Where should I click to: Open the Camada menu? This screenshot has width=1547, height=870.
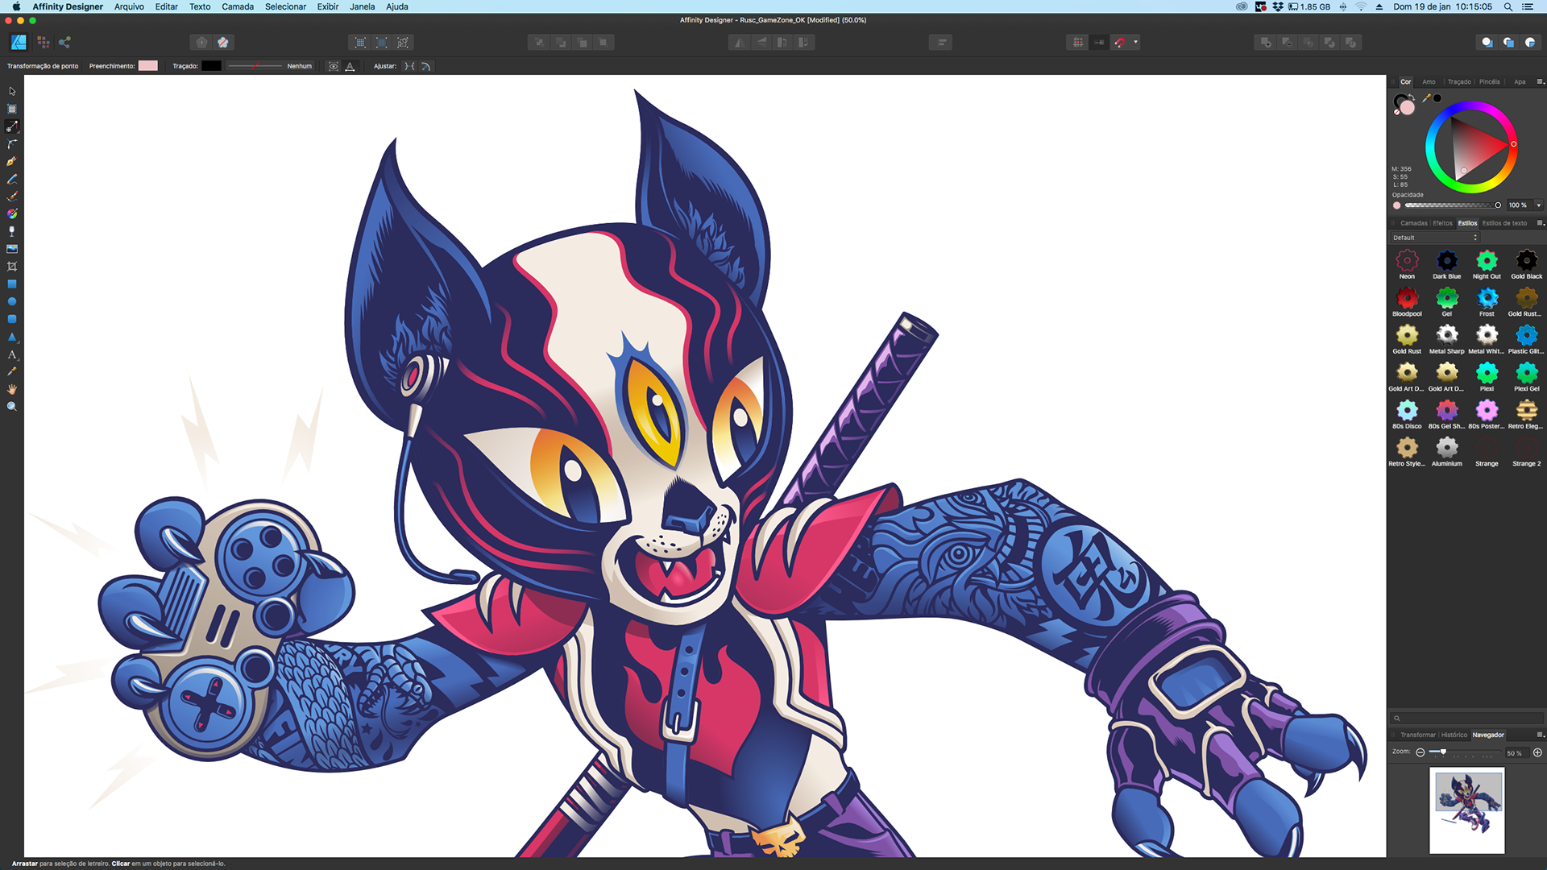tap(237, 6)
